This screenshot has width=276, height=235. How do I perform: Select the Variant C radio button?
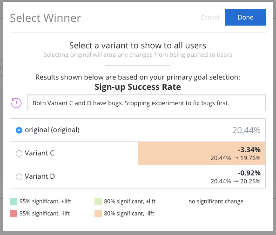pos(19,153)
